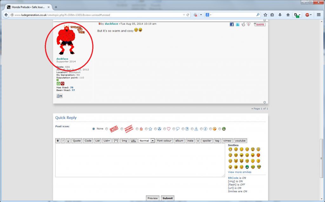Screen dimensions: 325x202
Task: Insert the red angry smiley
Action: pyautogui.click(x=258, y=155)
